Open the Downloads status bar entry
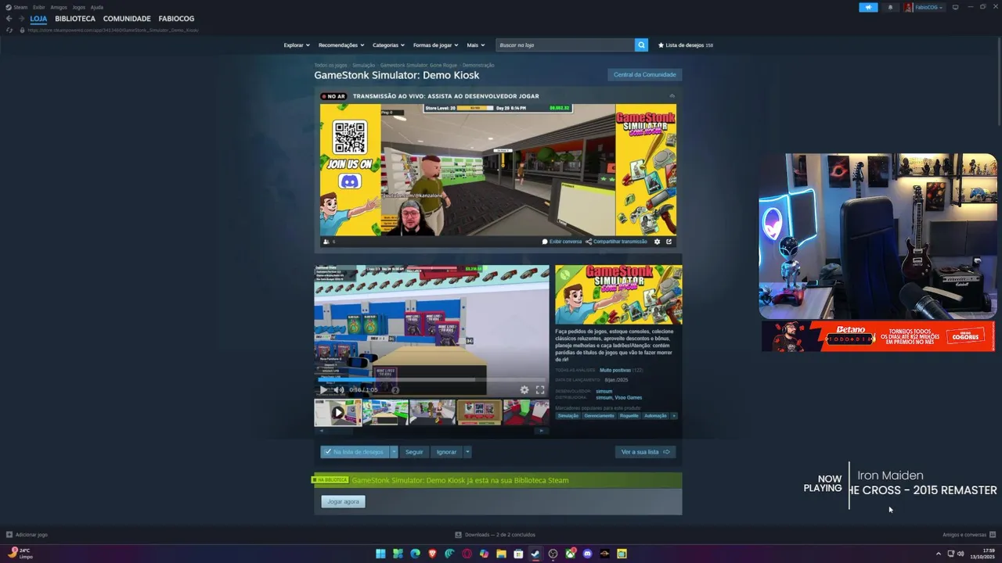Screen dimensions: 1002x563 tap(496, 535)
